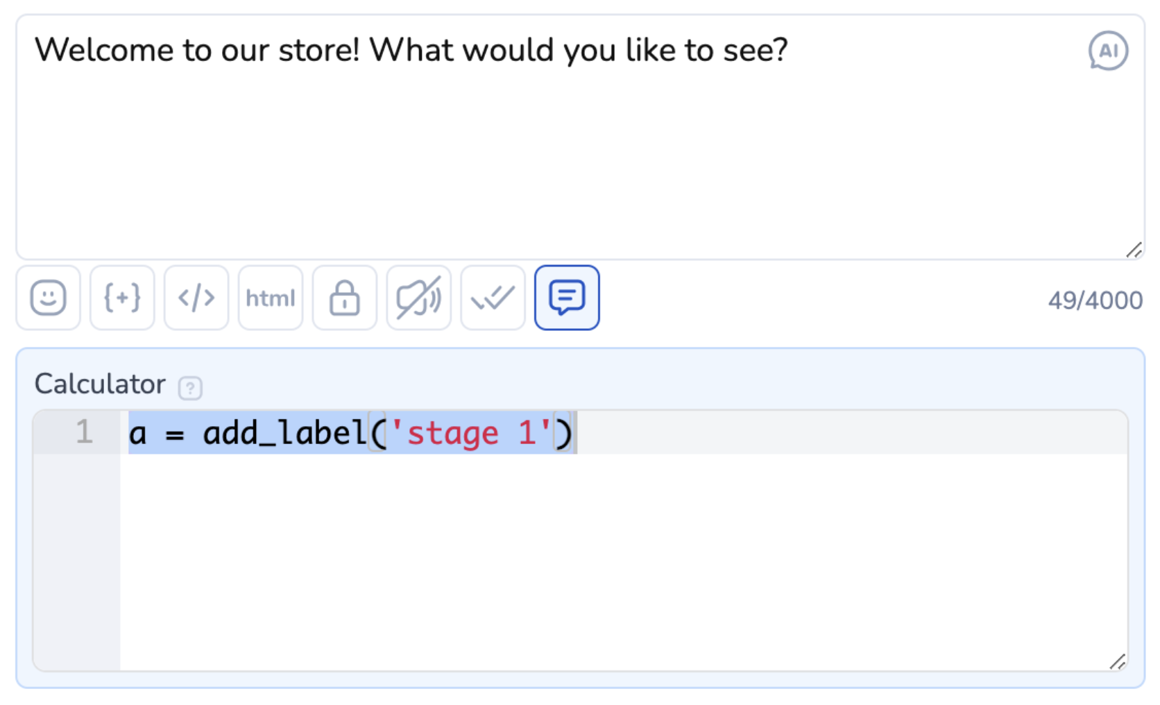
Task: Insert a variable with the {+} button
Action: coord(122,298)
